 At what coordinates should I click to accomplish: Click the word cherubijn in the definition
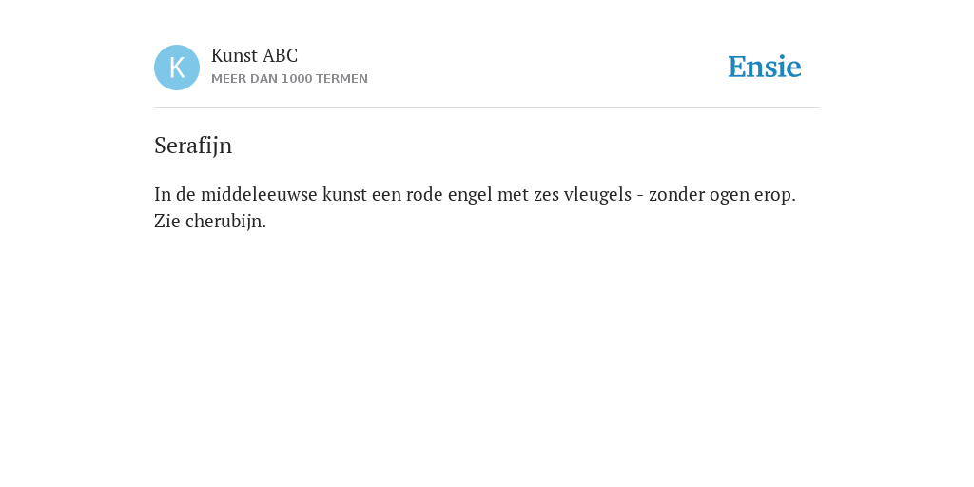coord(225,221)
